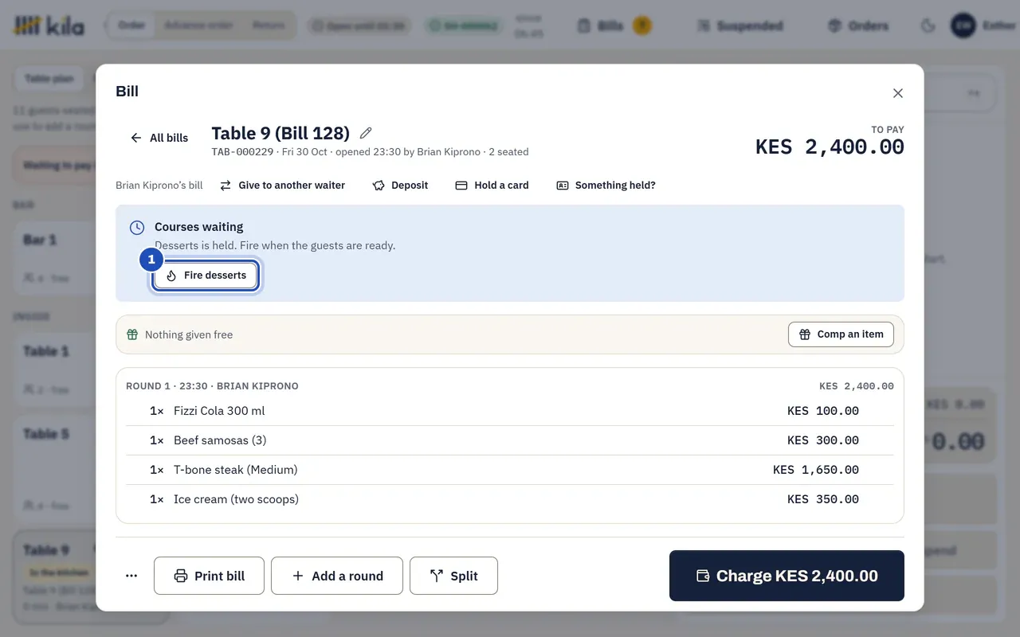Switch to the Return tab
Image resolution: width=1020 pixels, height=637 pixels.
coord(269,25)
